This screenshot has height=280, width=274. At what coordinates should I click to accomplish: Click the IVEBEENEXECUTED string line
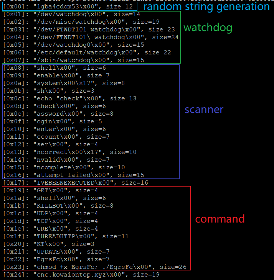click(76, 183)
